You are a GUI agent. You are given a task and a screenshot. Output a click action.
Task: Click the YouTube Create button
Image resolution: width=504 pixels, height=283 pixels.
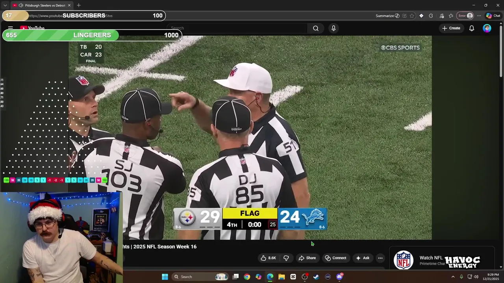(451, 28)
